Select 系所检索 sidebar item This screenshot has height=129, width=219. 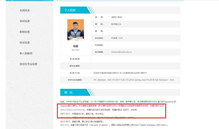[25, 21]
